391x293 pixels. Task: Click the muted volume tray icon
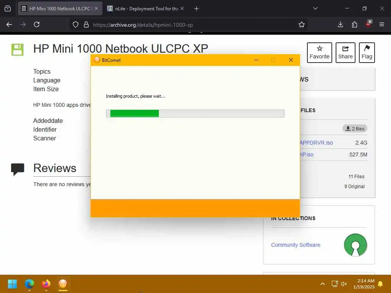pos(344,284)
